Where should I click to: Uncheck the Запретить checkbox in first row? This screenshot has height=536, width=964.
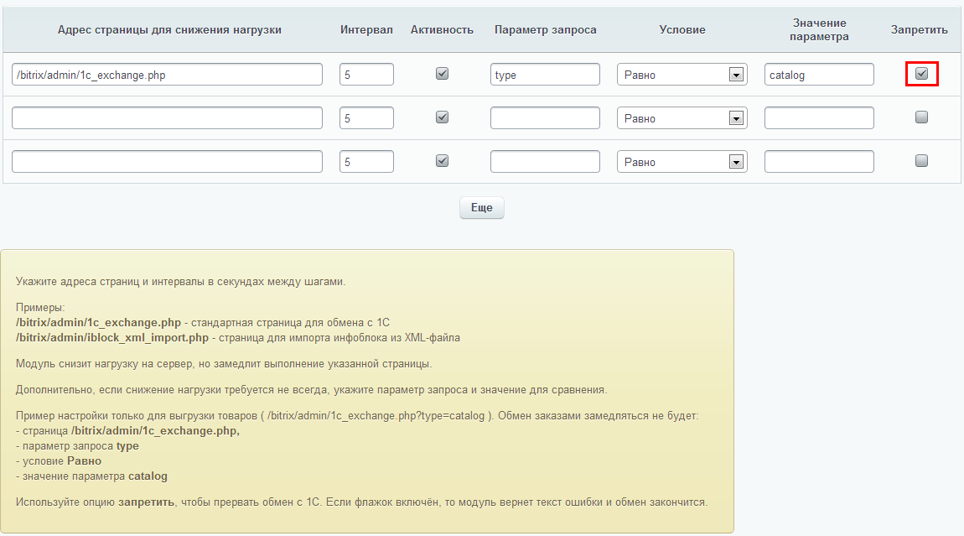(921, 74)
